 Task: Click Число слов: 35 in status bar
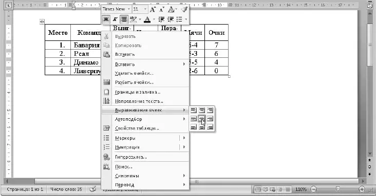click(x=66, y=189)
